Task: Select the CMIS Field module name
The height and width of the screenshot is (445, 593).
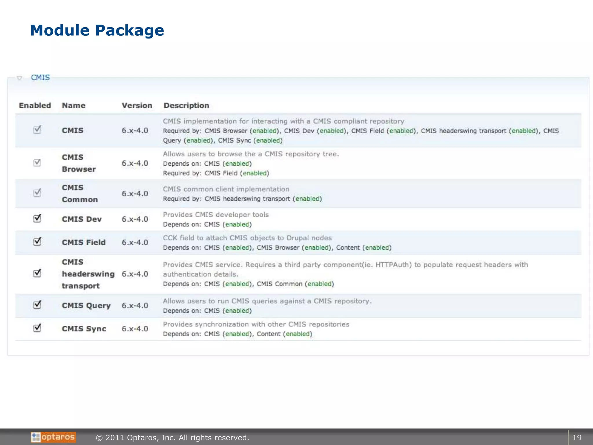Action: 84,242
